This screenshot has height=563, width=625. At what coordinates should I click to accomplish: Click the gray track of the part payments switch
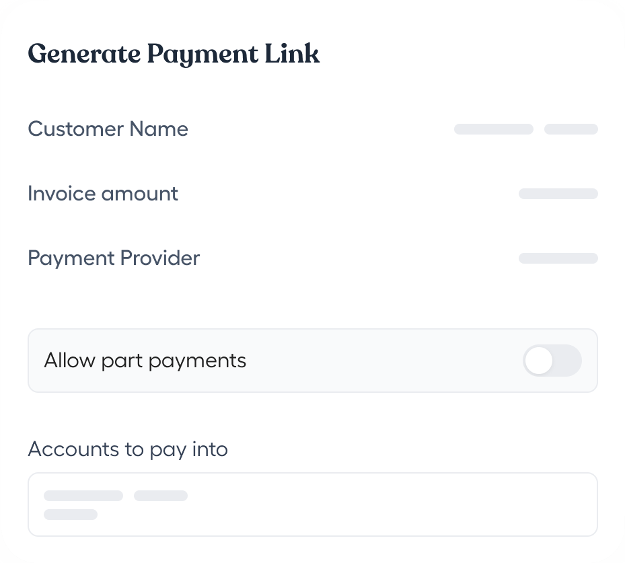pyautogui.click(x=568, y=361)
